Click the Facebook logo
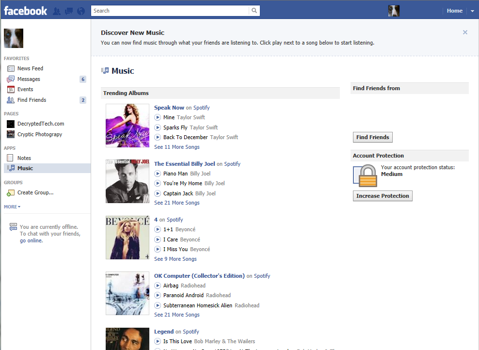Screen dimensions: 479x350 (x=25, y=11)
